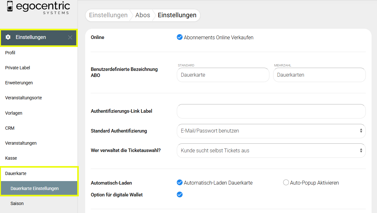The image size is (377, 213).
Task: Click the Mehrzahl field containing Dauerkarten
Action: pyautogui.click(x=319, y=75)
